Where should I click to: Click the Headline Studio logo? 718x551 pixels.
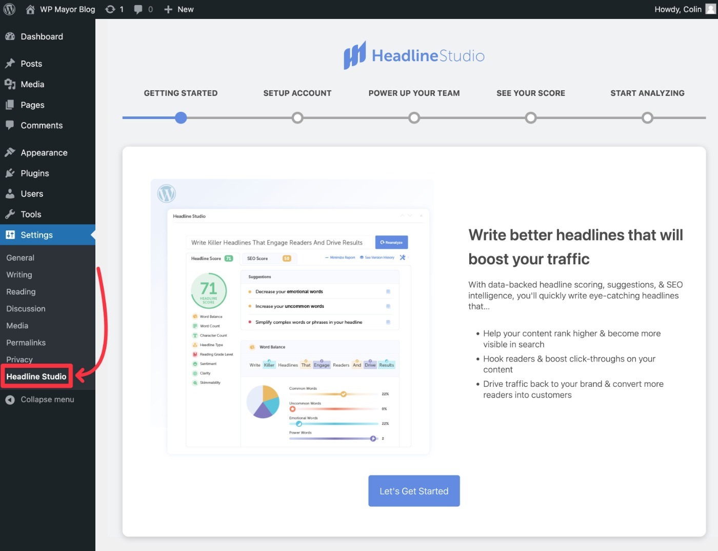(x=414, y=55)
